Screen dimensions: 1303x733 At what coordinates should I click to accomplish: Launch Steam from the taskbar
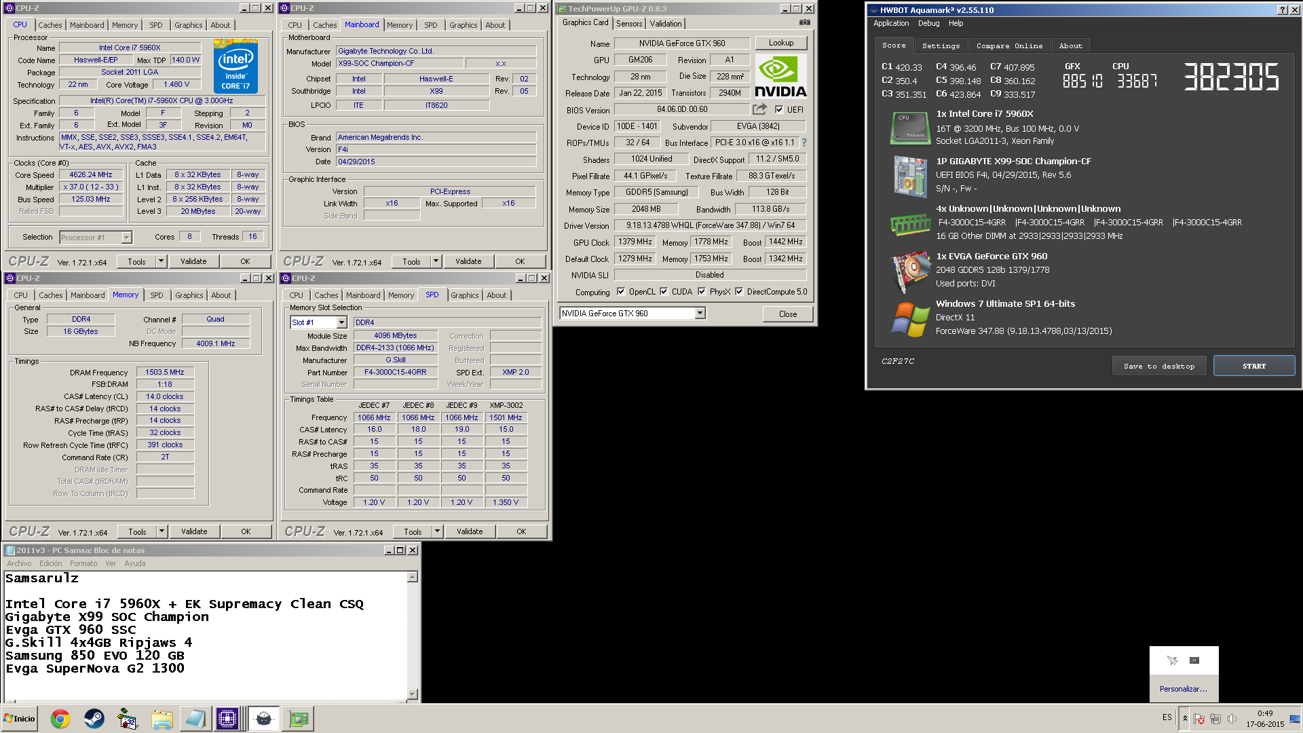point(94,719)
